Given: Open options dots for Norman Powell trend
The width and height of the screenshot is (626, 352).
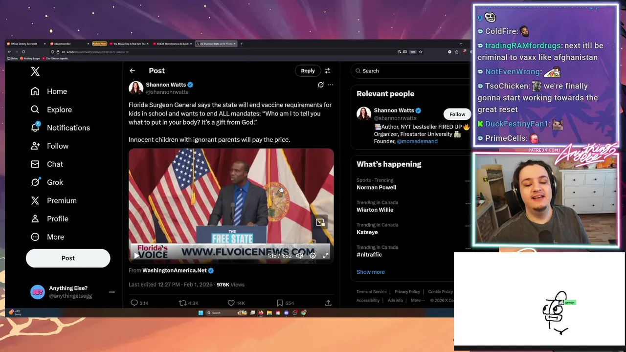Looking at the screenshot, I should tap(467, 181).
